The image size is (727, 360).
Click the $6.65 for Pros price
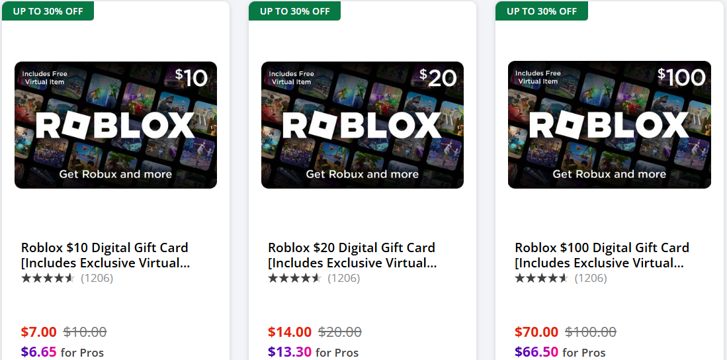62,352
